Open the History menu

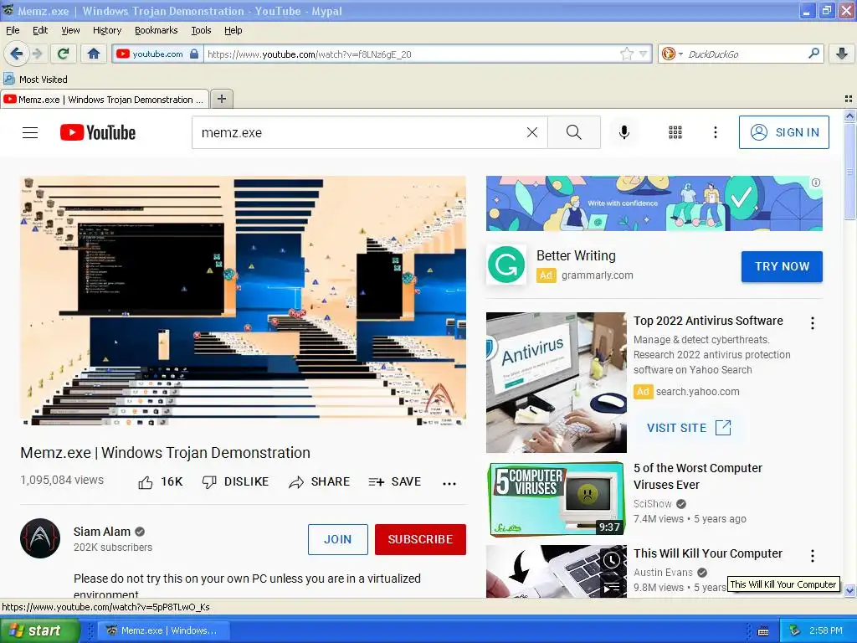click(107, 30)
